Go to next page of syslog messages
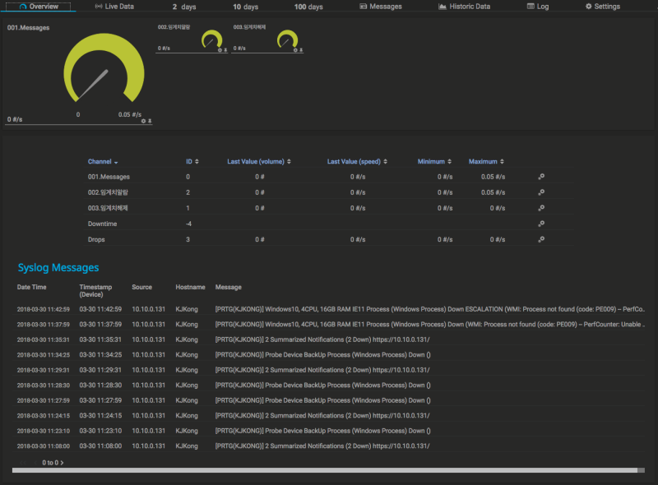 click(x=62, y=463)
